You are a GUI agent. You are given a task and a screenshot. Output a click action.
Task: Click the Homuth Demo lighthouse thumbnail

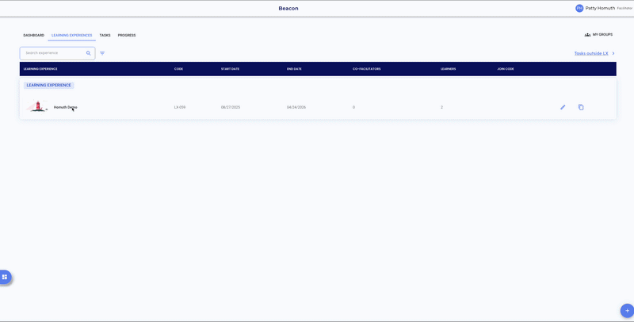[x=36, y=106]
